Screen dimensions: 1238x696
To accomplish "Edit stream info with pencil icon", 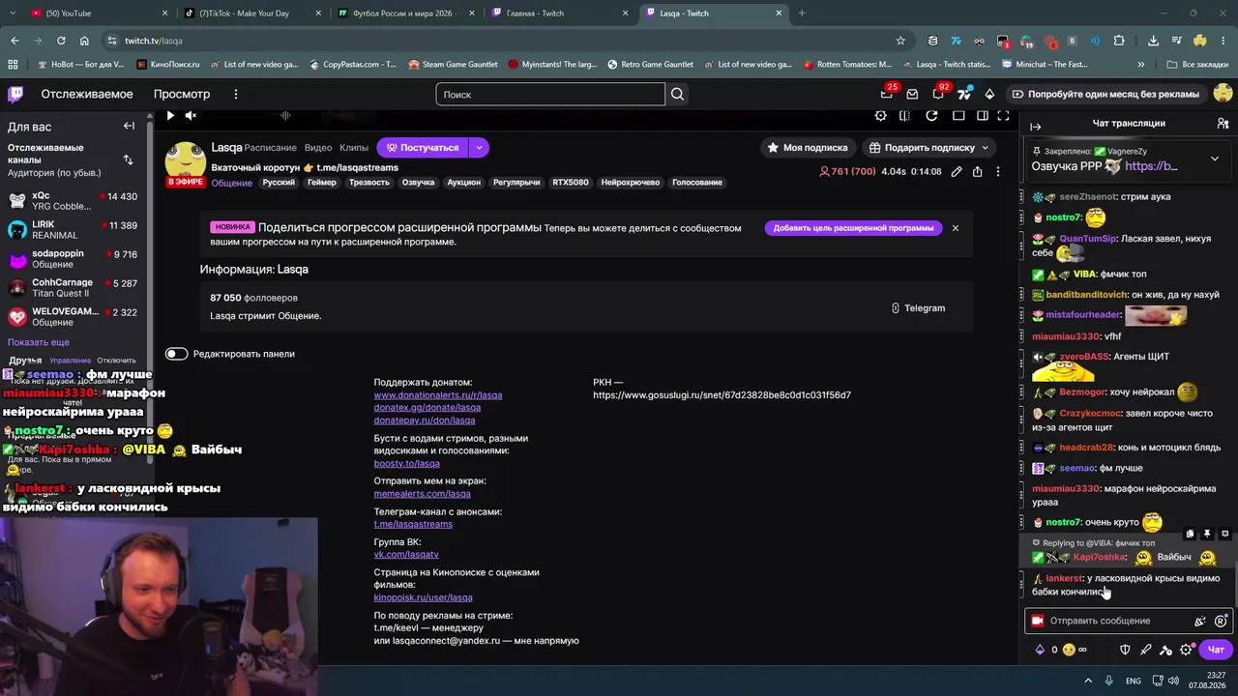I will [x=957, y=172].
